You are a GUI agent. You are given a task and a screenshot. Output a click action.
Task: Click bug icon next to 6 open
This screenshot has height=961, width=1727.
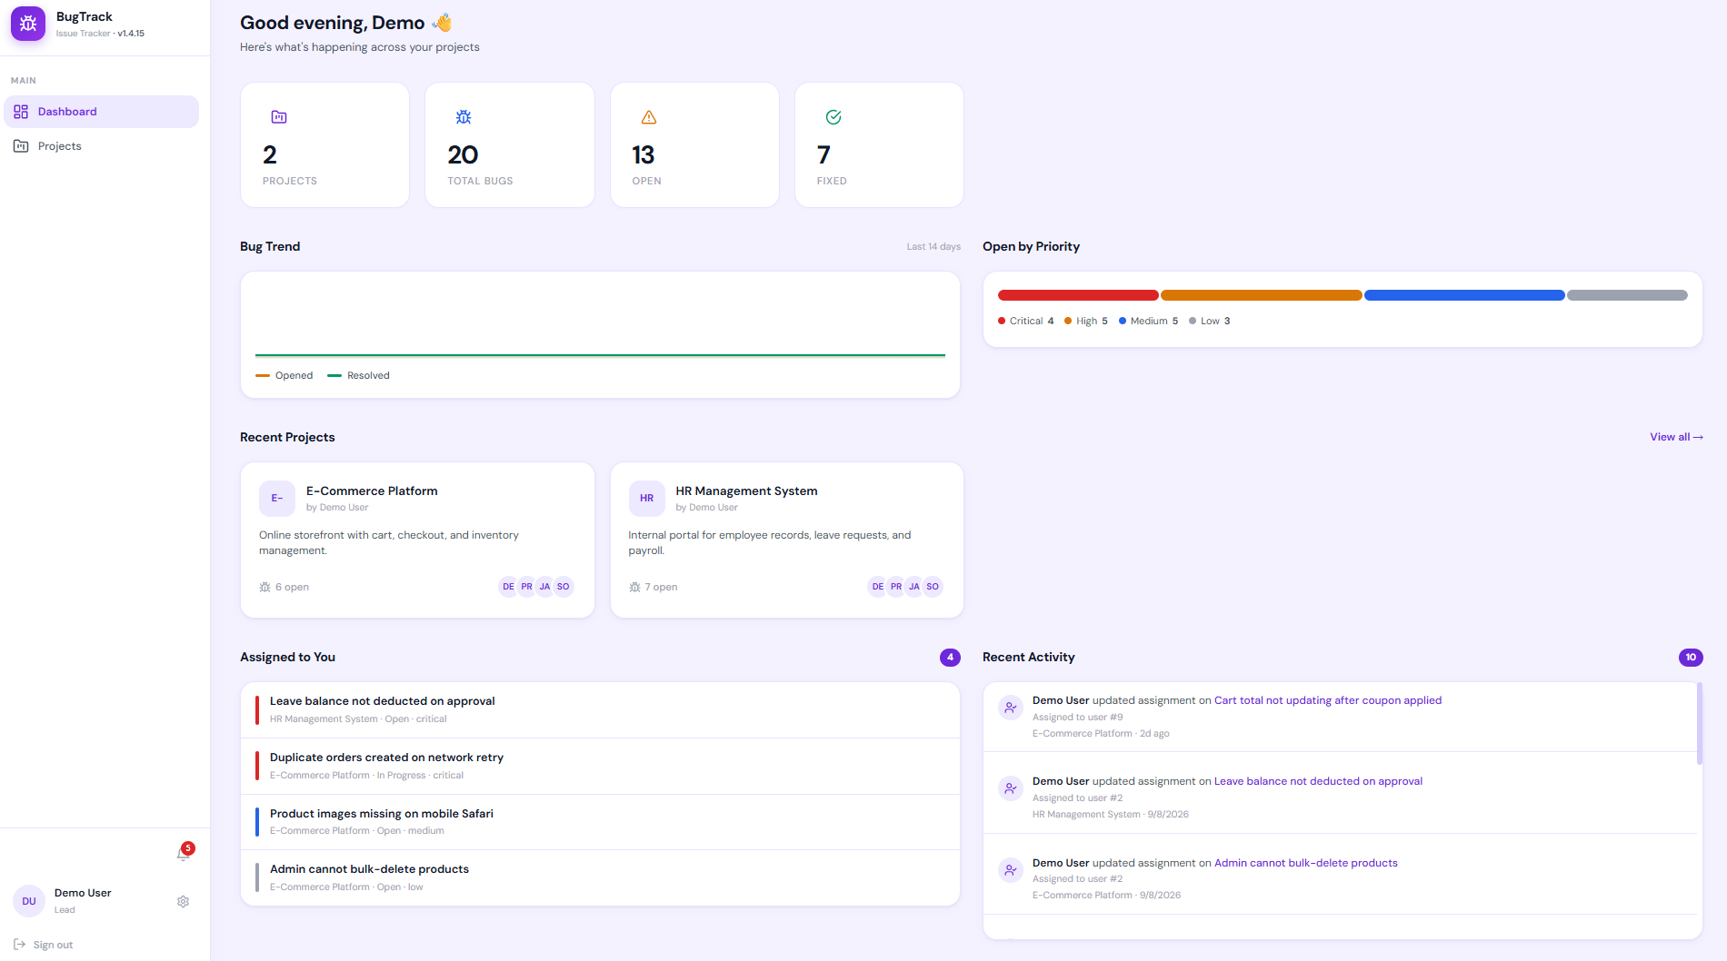[265, 588]
